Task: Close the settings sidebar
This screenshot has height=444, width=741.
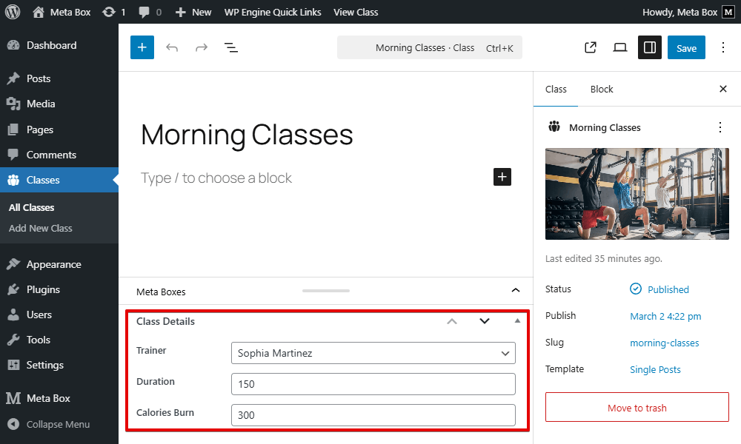Action: (723, 89)
